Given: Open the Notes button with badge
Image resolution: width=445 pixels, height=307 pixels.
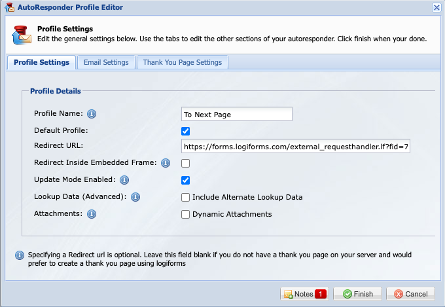Looking at the screenshot, I should click(305, 294).
